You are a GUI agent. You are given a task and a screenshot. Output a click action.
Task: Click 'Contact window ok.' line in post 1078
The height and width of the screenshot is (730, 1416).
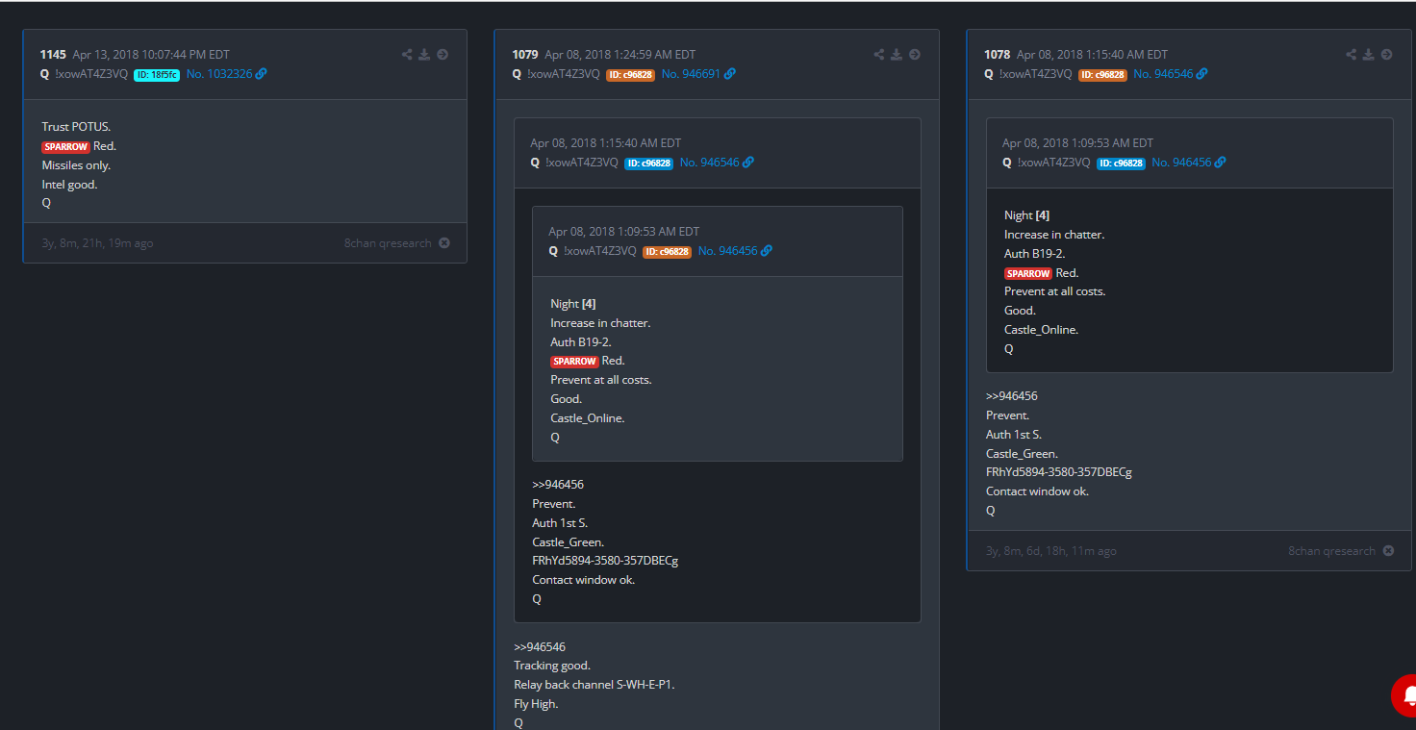tap(1037, 491)
